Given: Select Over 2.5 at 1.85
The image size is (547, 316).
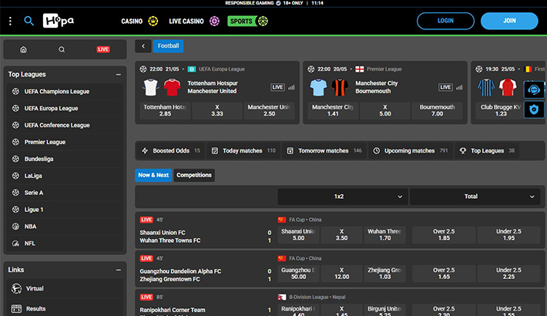Looking at the screenshot, I should coord(444,234).
